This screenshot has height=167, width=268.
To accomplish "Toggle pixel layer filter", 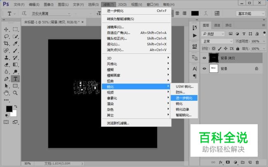I will [x=230, y=34].
